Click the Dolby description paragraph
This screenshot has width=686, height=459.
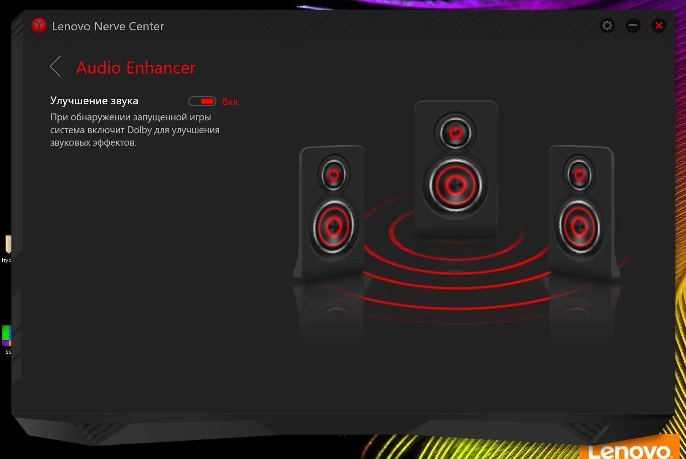pyautogui.click(x=135, y=130)
